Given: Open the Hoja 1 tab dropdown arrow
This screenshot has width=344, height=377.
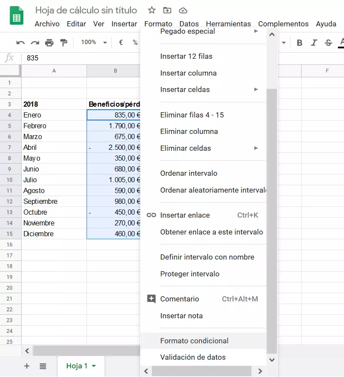Looking at the screenshot, I should [94, 366].
